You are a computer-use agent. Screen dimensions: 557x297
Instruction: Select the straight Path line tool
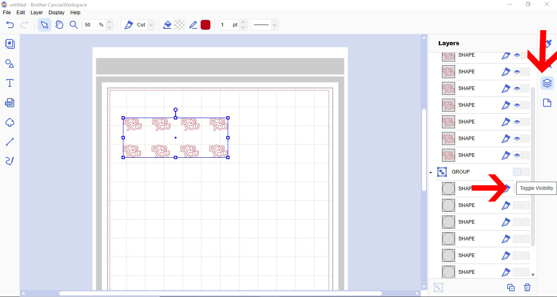pyautogui.click(x=10, y=142)
